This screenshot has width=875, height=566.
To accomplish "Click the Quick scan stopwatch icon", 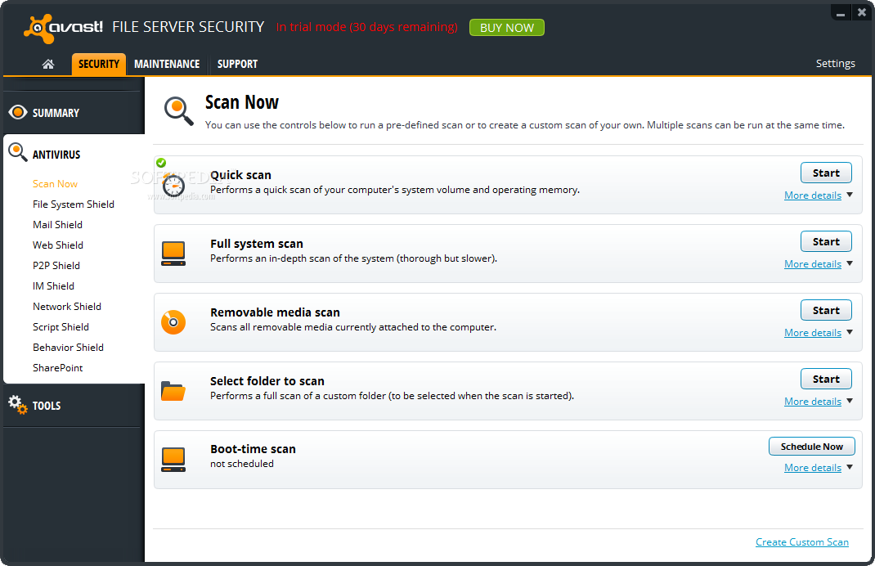I will click(173, 185).
